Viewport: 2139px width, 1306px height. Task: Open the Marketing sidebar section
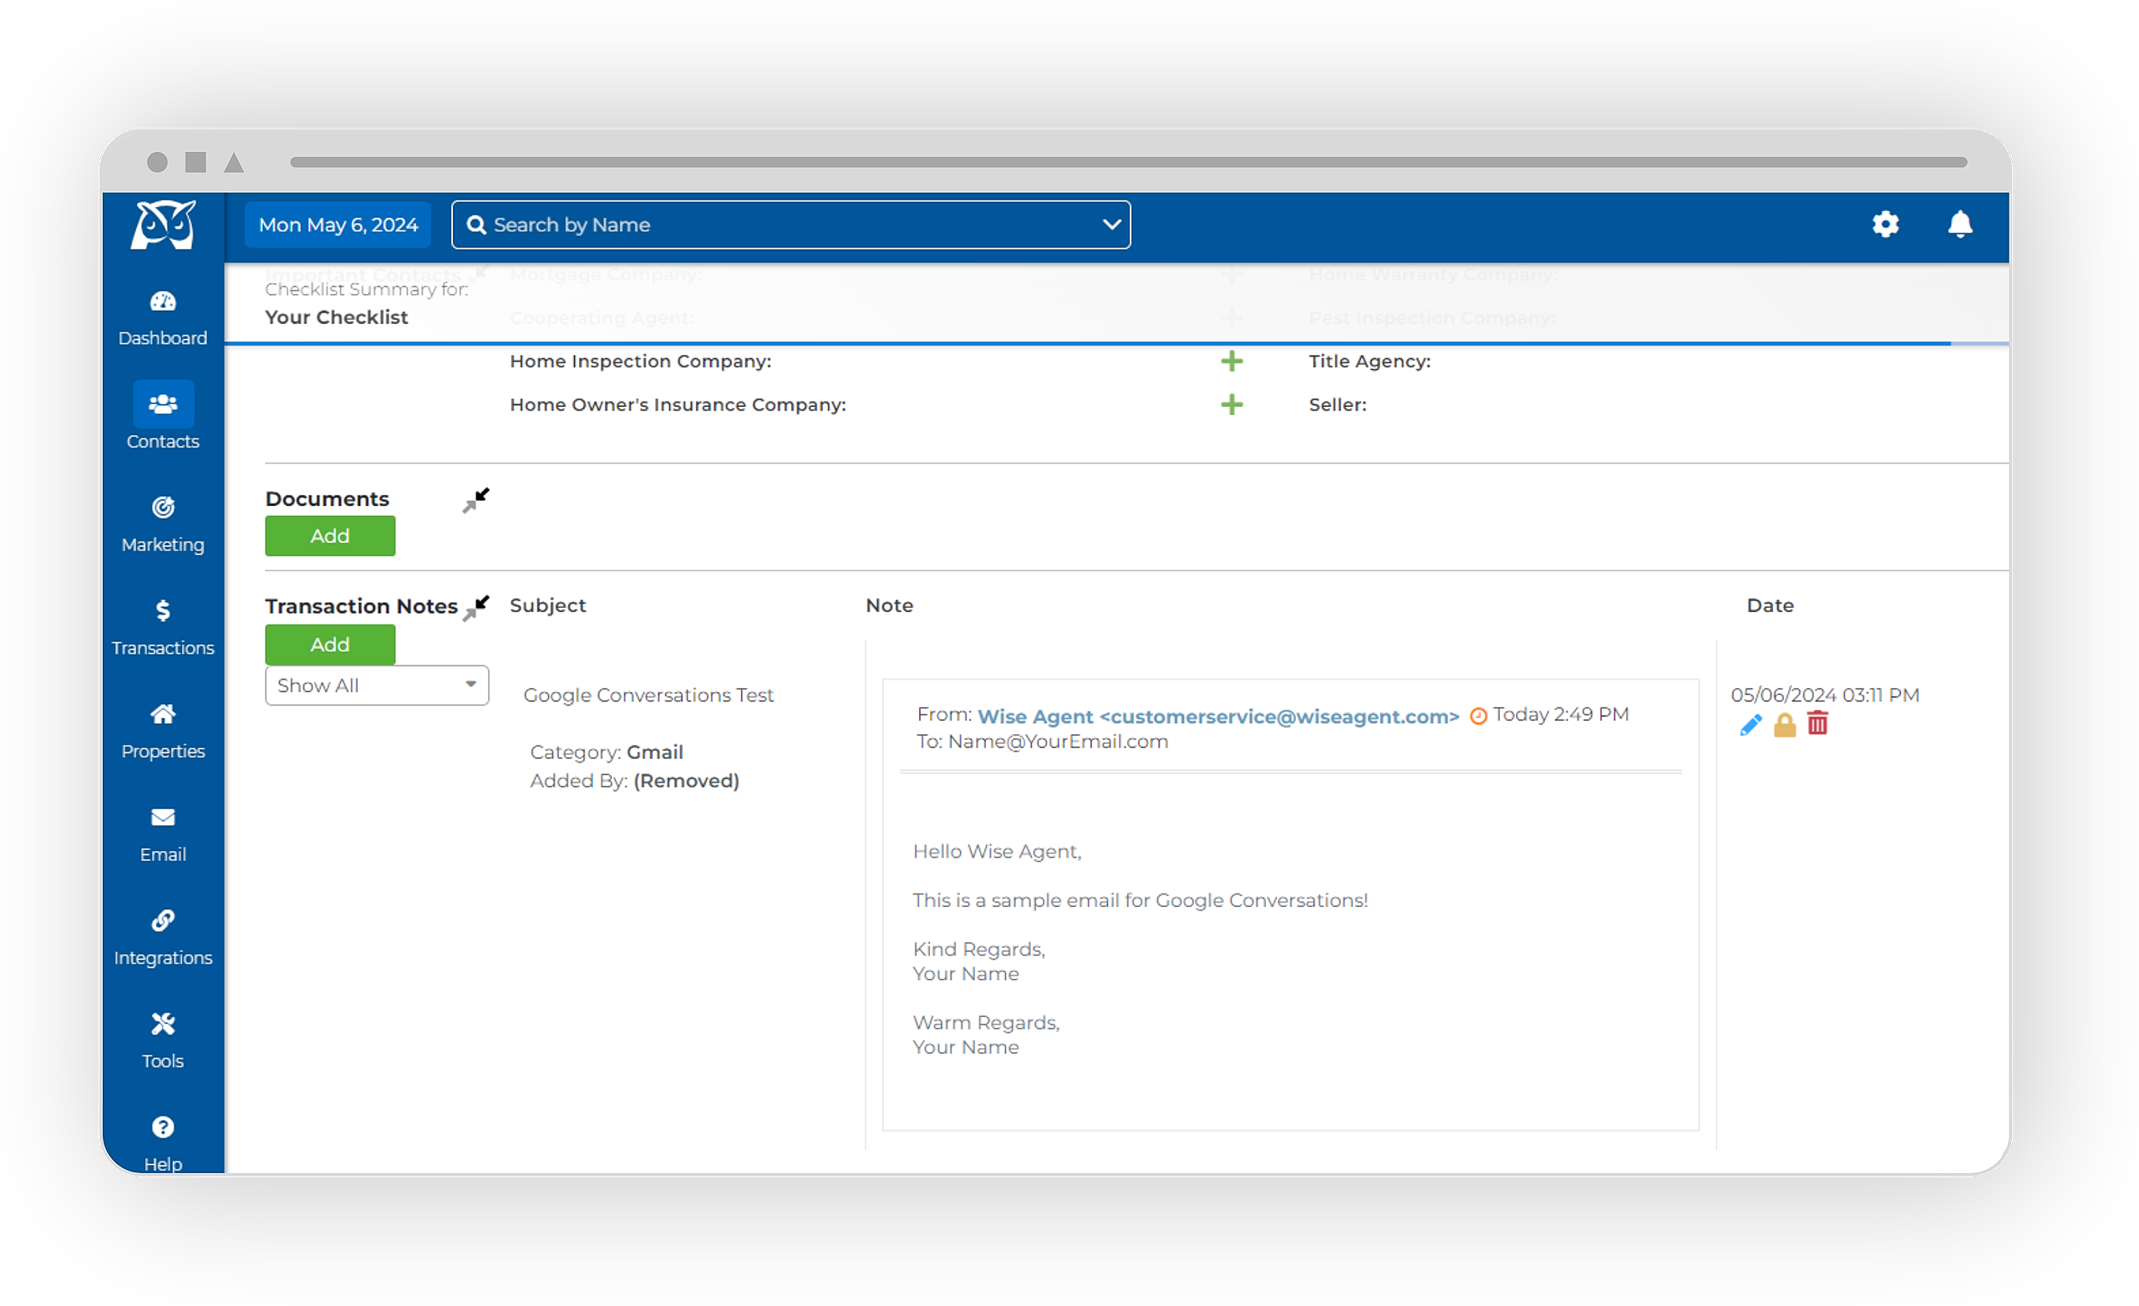click(x=162, y=524)
